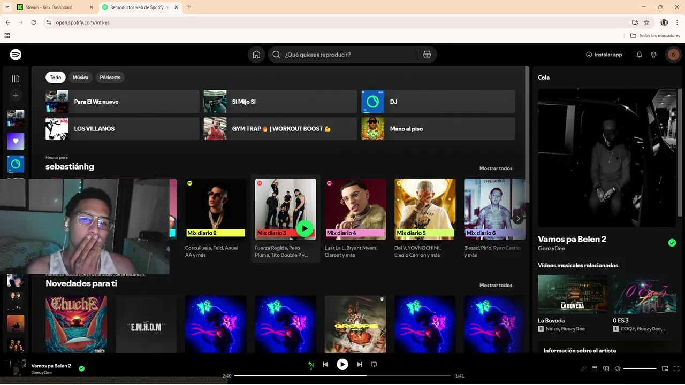Open Mix diario 2 card
This screenshot has height=385, width=685.
coord(216,219)
